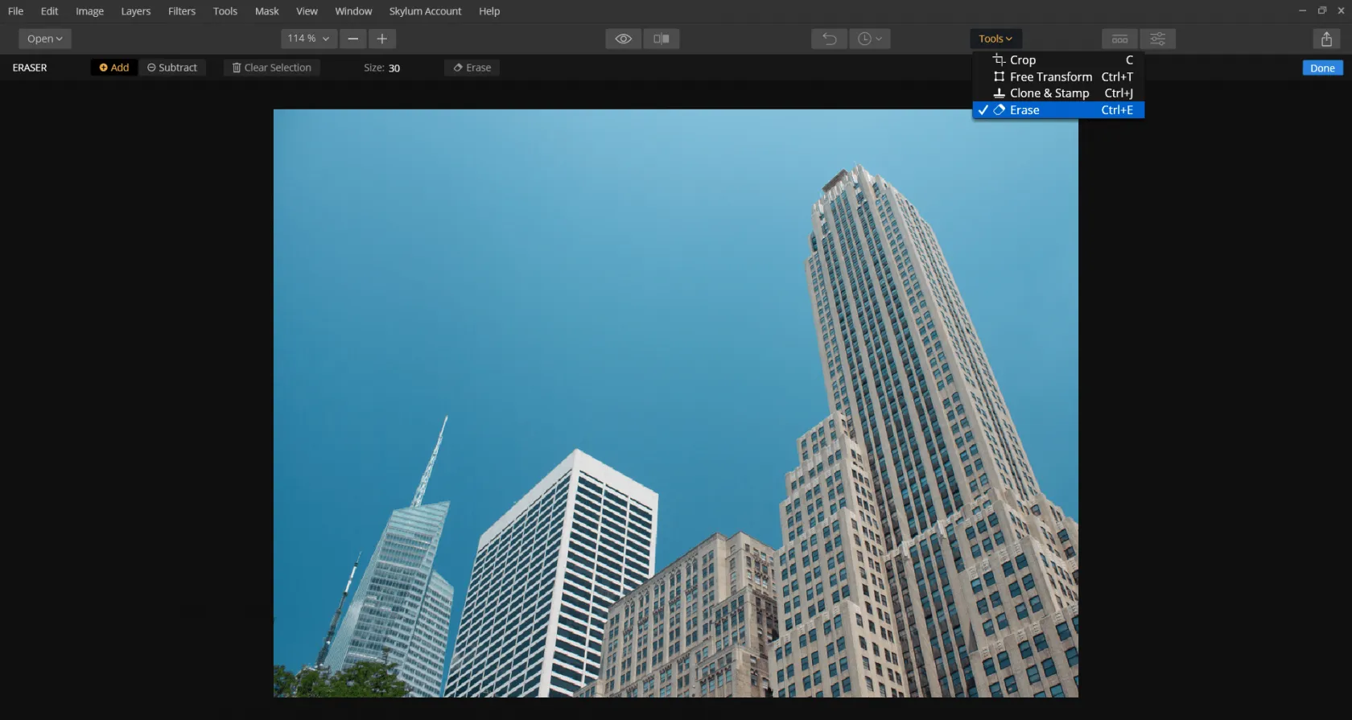Open the Looks panel icon
Viewport: 1352px width, 720px height.
(x=1119, y=39)
